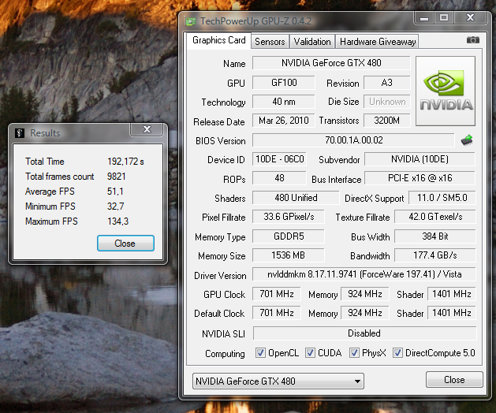
Task: Click Shaders field 480 Unified
Action: [296, 198]
